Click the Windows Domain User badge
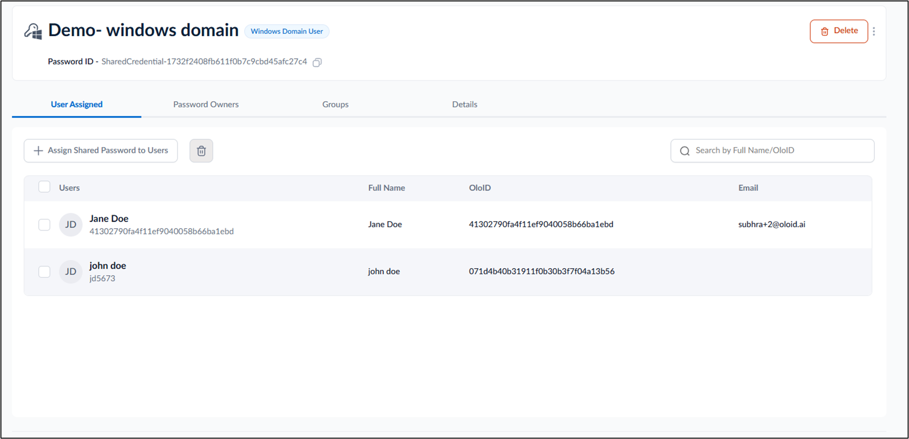 [287, 32]
